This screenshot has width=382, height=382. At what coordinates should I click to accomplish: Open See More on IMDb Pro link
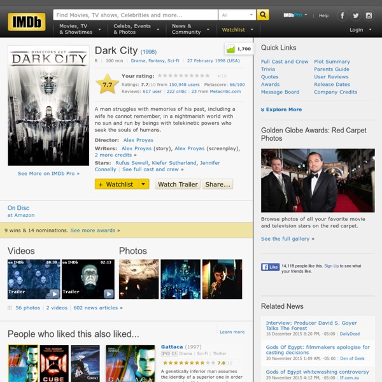coord(48,173)
